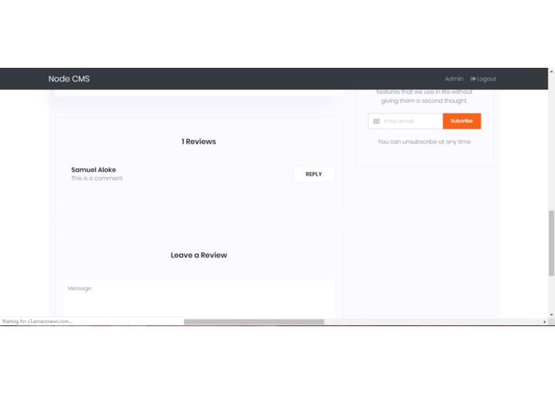Click the vertical scrollbar thumb
The height and width of the screenshot is (394, 555).
point(551,242)
